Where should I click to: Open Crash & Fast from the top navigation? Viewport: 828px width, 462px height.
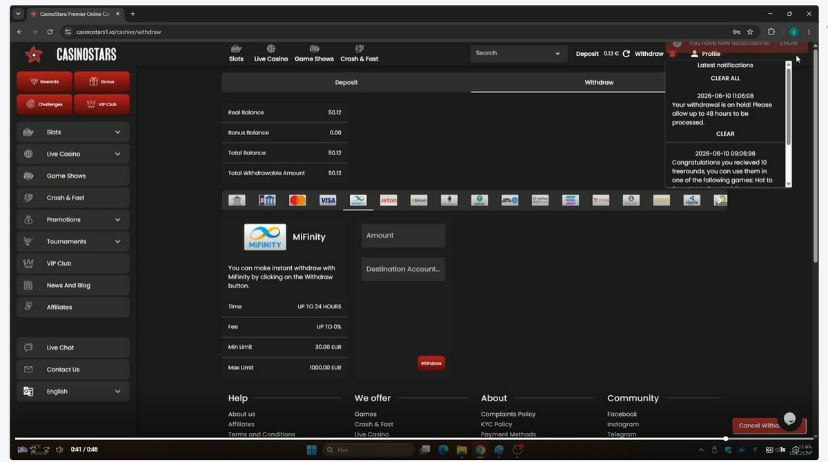(x=359, y=53)
